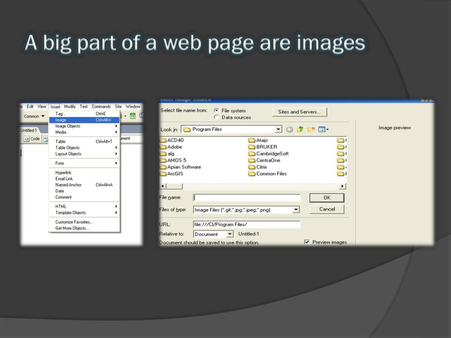
Task: Choose Hyperlink from the Insert menu
Action: [84, 173]
